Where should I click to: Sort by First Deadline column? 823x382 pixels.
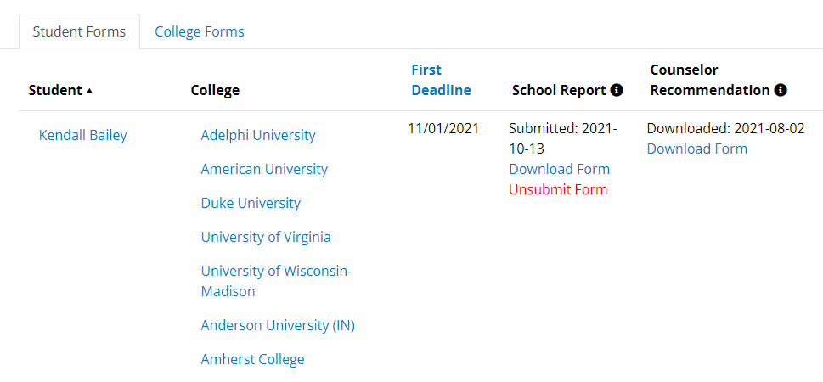click(441, 80)
